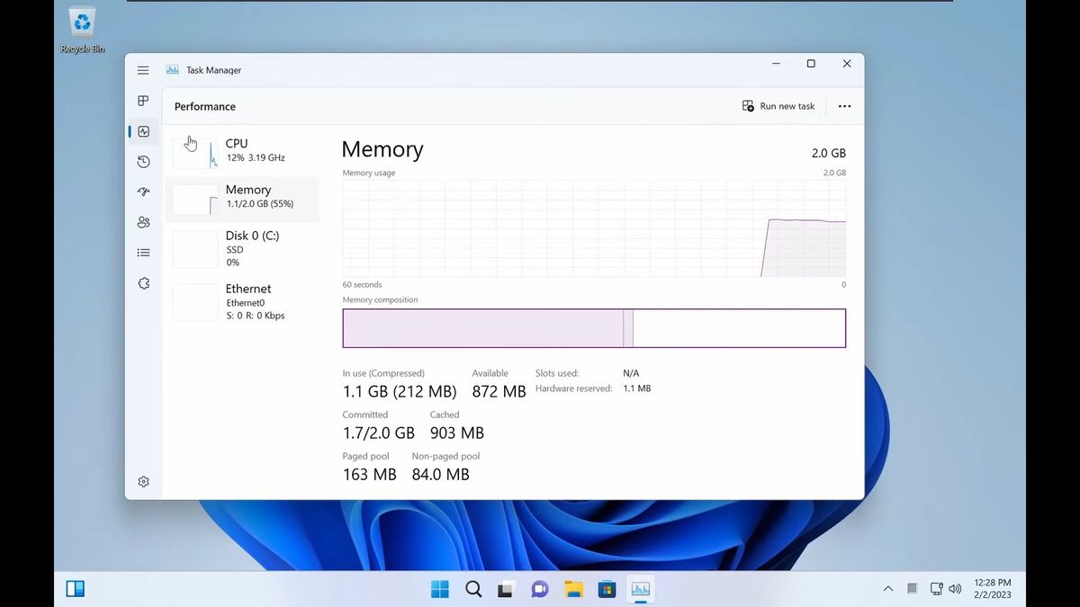Open the Processes page icon
This screenshot has width=1080, height=607.
pyautogui.click(x=142, y=101)
